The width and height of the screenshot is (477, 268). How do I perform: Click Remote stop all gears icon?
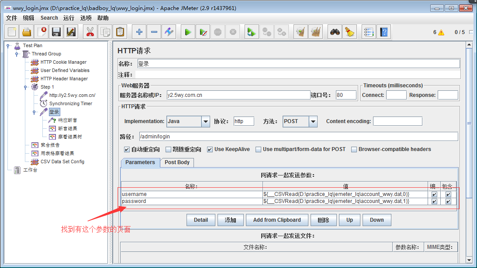point(266,32)
